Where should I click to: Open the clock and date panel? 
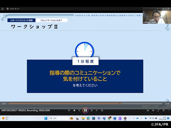coord(165,118)
